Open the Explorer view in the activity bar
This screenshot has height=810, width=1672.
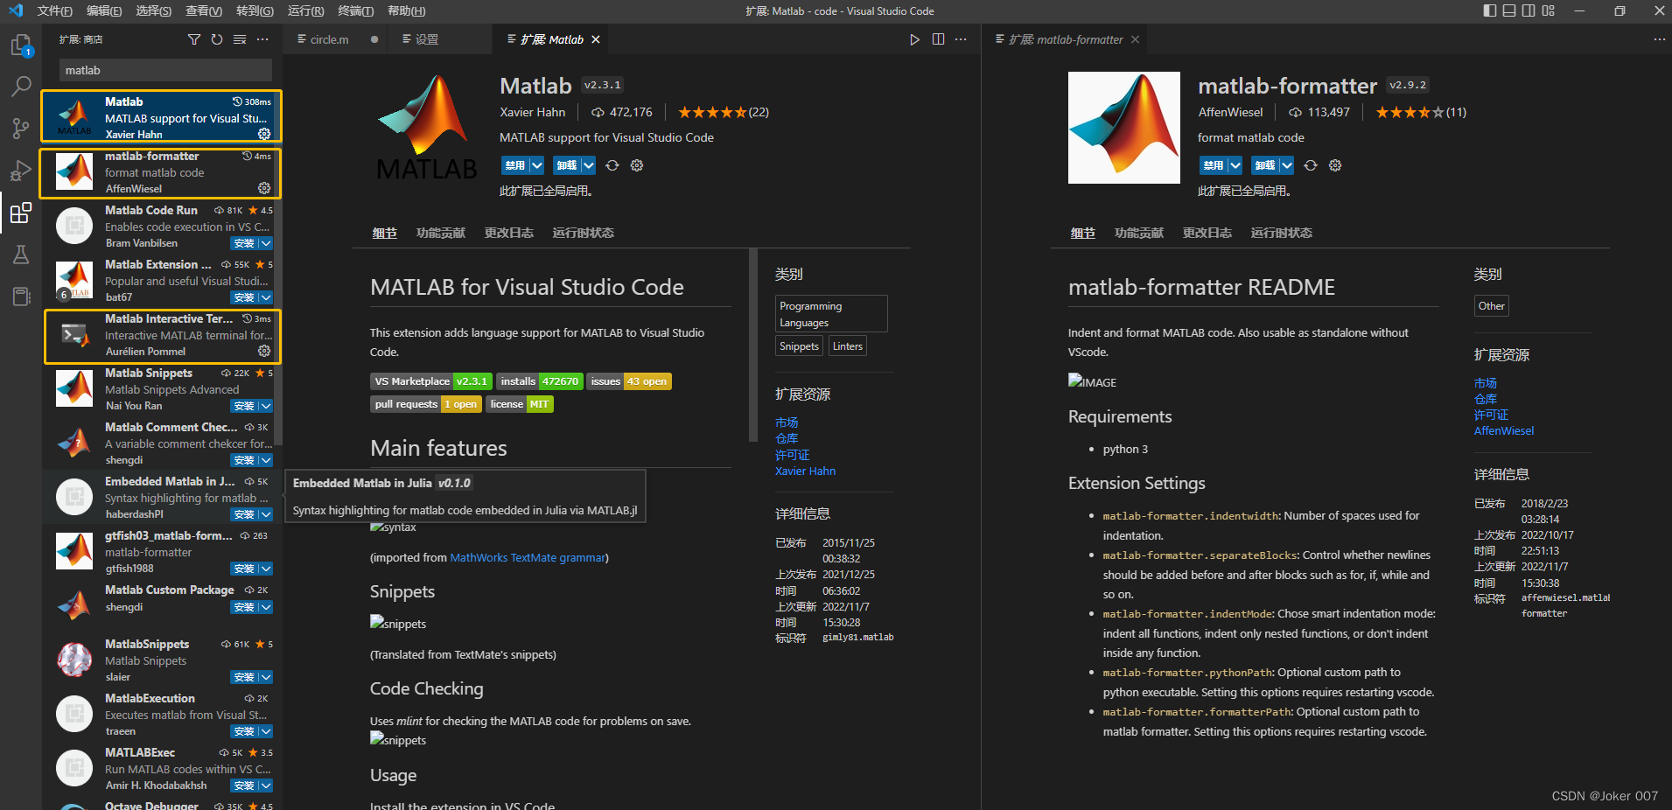click(19, 45)
